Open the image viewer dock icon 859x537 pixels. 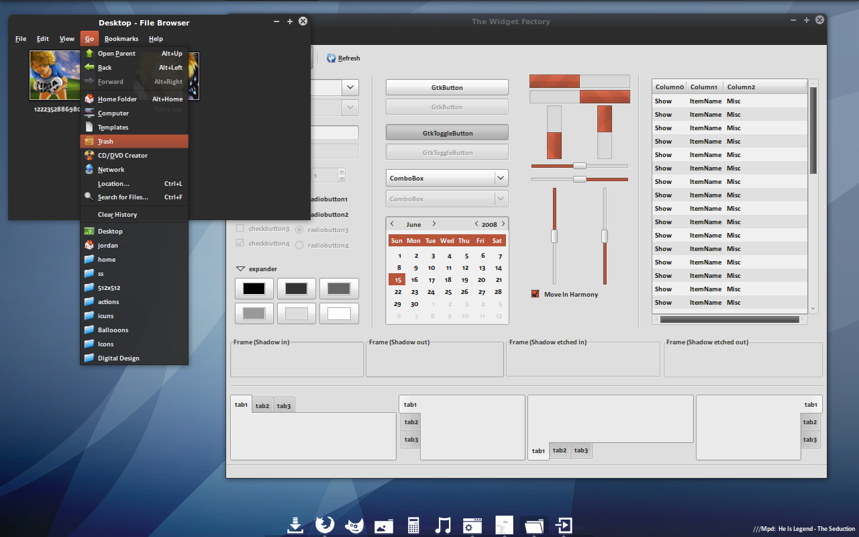click(384, 526)
